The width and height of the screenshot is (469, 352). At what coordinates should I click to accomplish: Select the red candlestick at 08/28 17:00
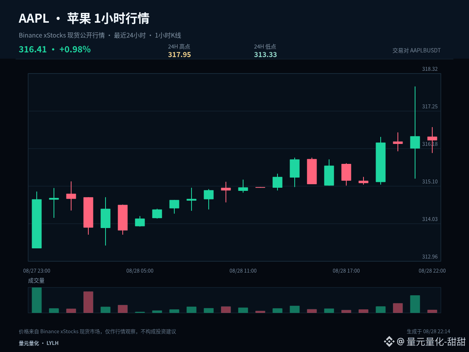tap(346, 172)
